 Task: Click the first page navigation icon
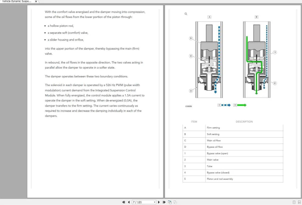pos(124,202)
